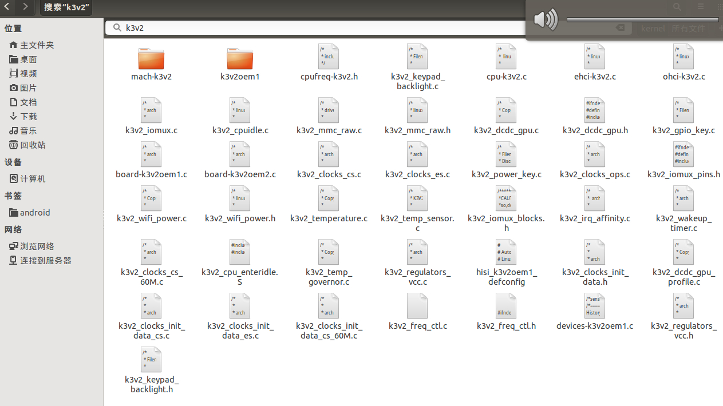Viewport: 723px width, 406px height.
Task: Select the k3v2_gpio_key.c file icon
Action: pyautogui.click(x=684, y=110)
